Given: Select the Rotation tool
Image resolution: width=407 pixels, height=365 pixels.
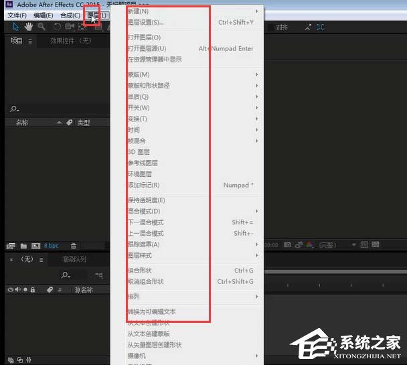Looking at the screenshot, I should point(58,27).
